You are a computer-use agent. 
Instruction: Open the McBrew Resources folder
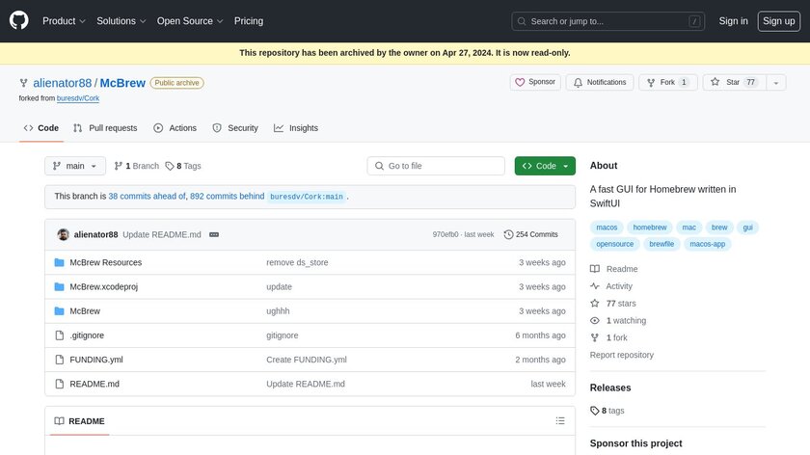point(105,262)
